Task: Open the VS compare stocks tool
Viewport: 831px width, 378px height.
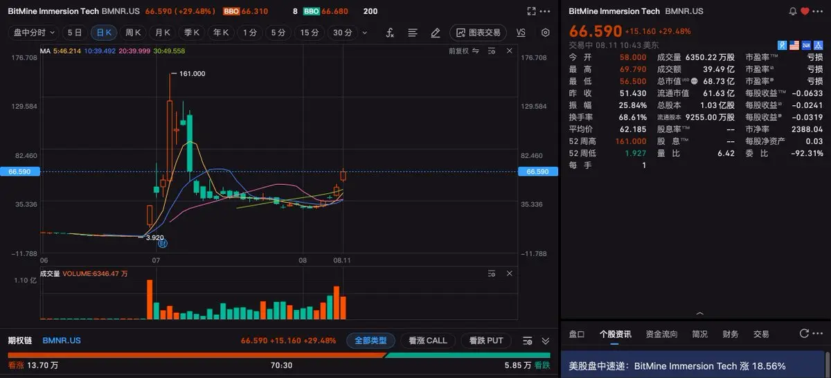Action: [x=521, y=33]
